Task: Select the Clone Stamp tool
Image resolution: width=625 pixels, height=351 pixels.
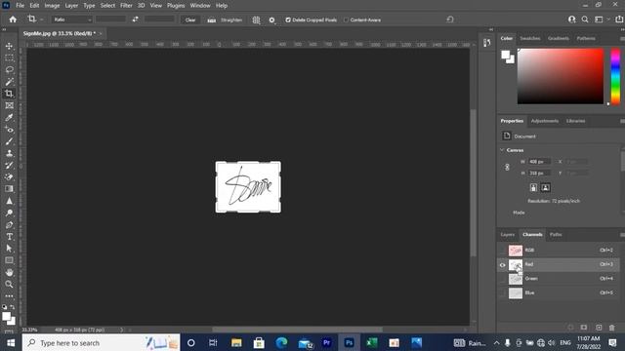Action: point(9,153)
